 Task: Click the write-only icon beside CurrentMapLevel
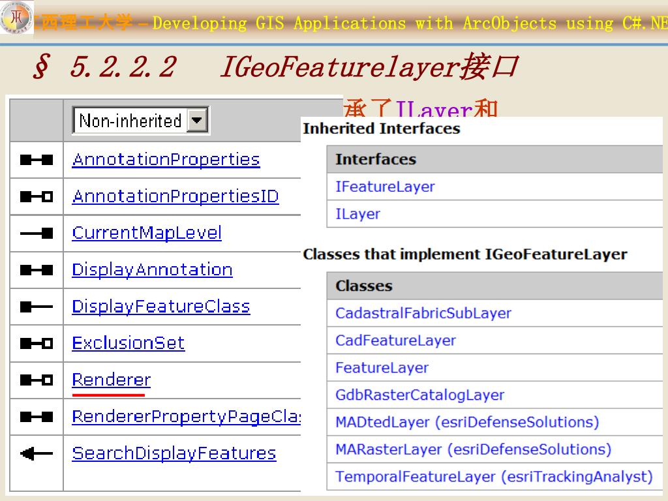(x=37, y=233)
